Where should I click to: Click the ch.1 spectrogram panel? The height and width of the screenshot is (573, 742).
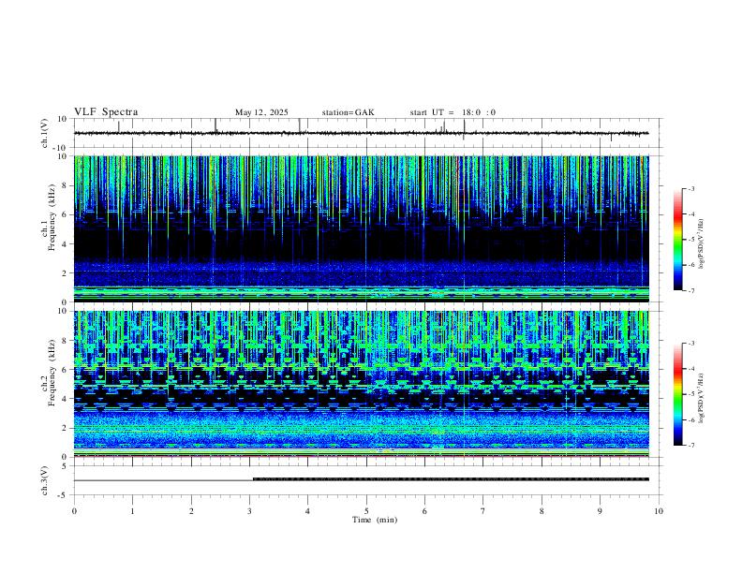click(361, 228)
